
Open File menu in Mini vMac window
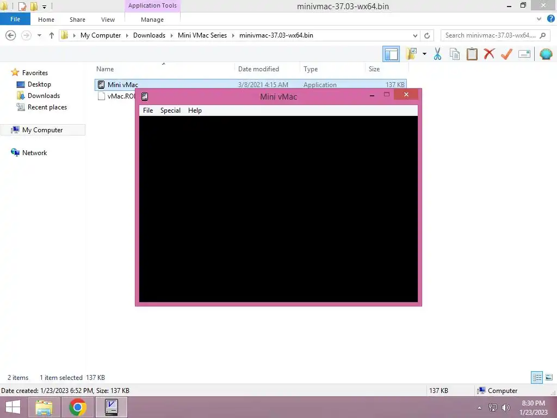point(148,110)
